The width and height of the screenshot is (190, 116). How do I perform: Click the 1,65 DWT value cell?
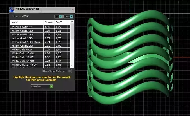[61, 64]
